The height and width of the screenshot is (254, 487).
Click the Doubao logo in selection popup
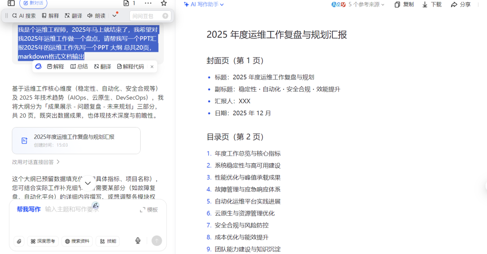click(38, 66)
